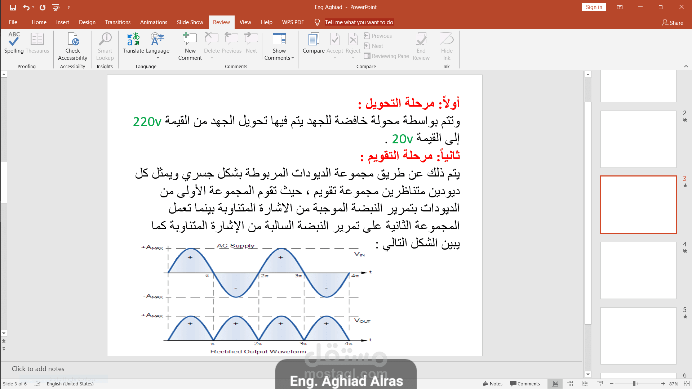Switch to the Design tab
Image resolution: width=692 pixels, height=389 pixels.
[x=87, y=22]
